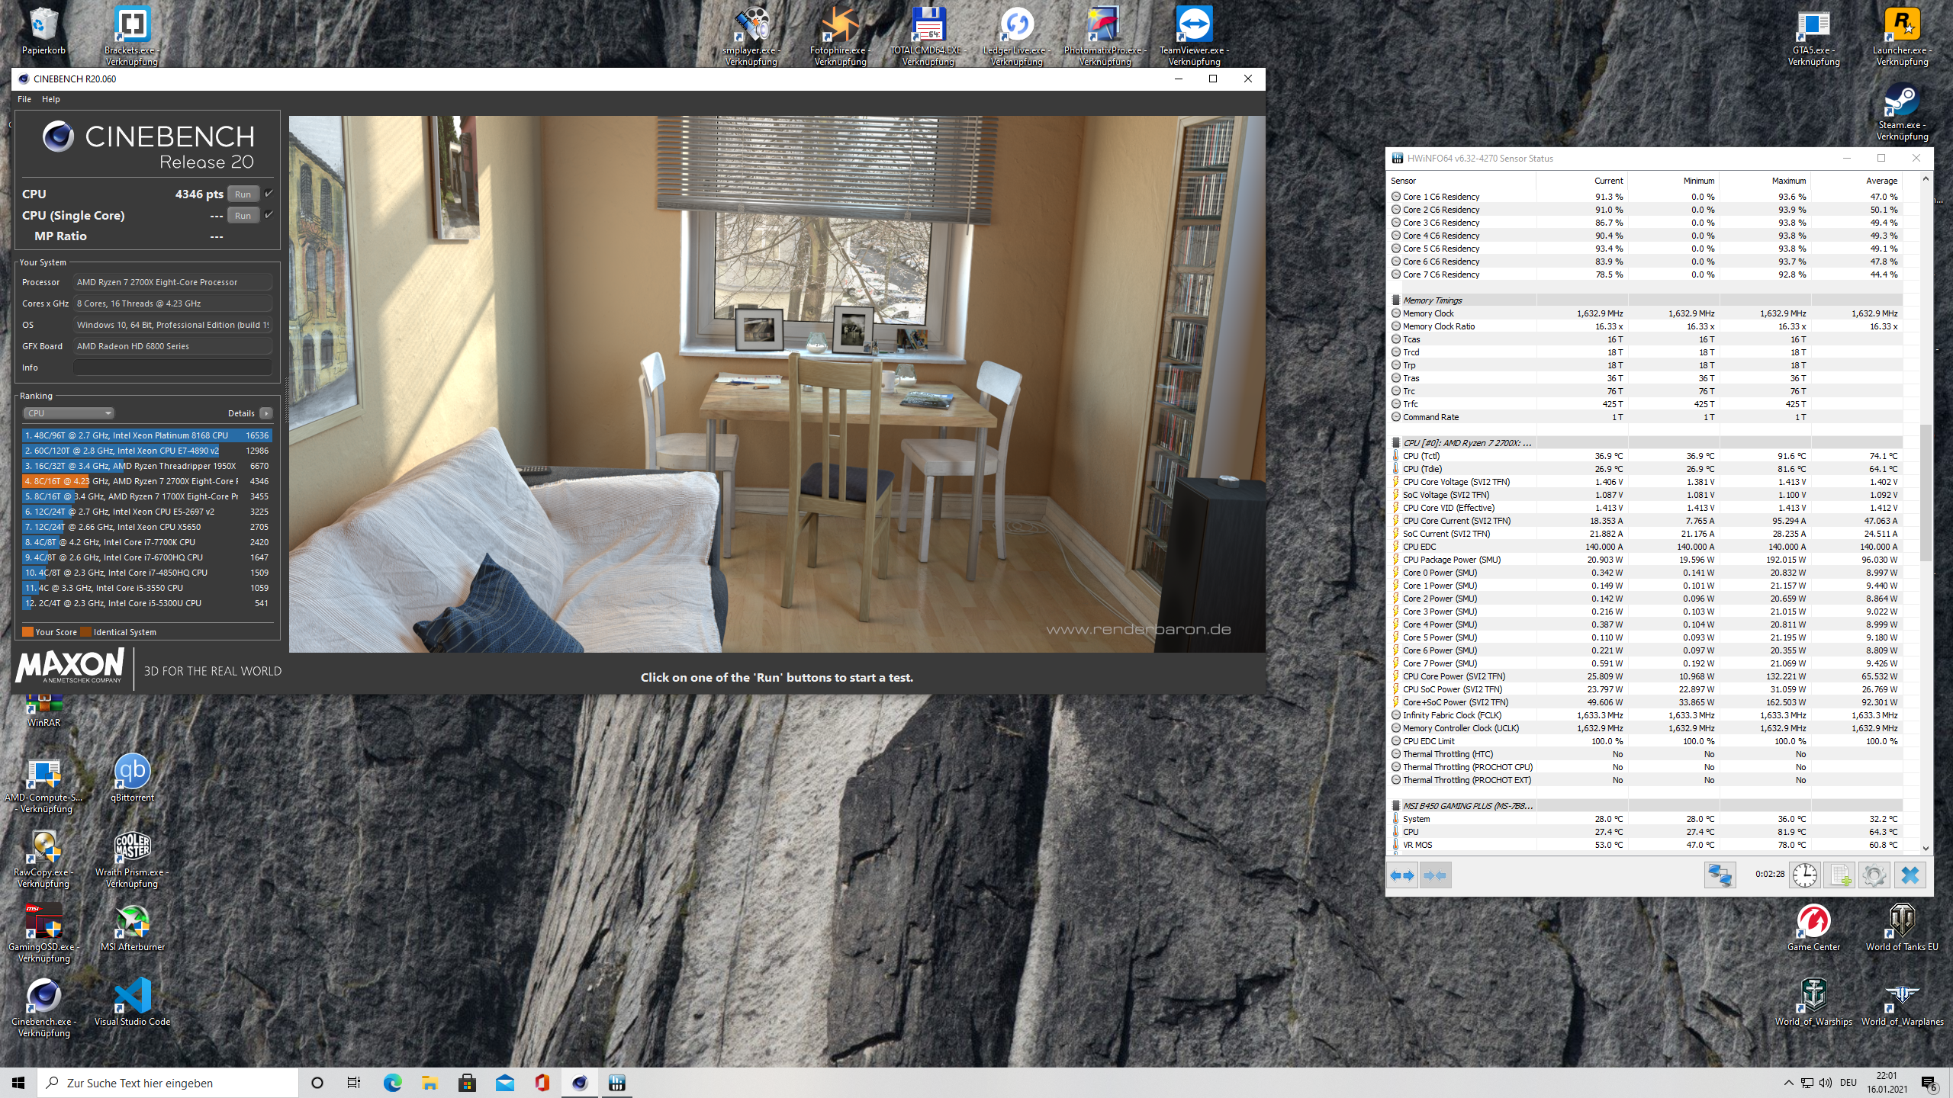Open World of Tanks EU desktop icon
Screen dimensions: 1953x1098
(1902, 928)
